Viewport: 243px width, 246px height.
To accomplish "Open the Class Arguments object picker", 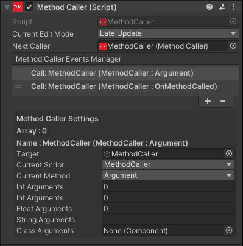I will [229, 230].
